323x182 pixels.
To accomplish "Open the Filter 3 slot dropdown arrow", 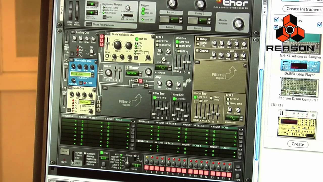I will tap(197, 62).
